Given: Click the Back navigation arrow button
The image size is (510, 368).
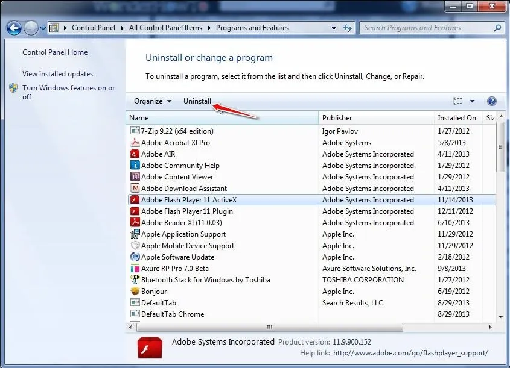Looking at the screenshot, I should click(x=14, y=28).
